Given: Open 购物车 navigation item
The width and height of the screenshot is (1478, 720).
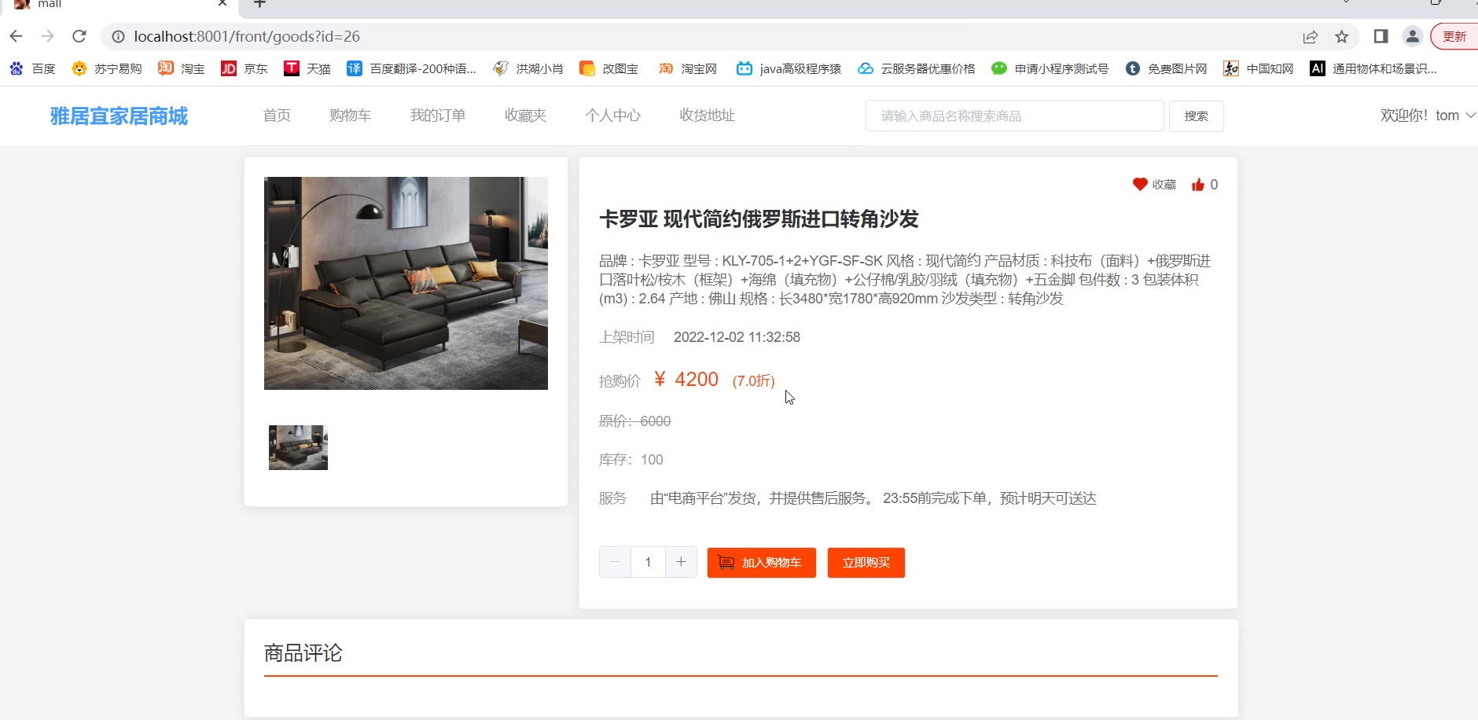Looking at the screenshot, I should pyautogui.click(x=350, y=116).
